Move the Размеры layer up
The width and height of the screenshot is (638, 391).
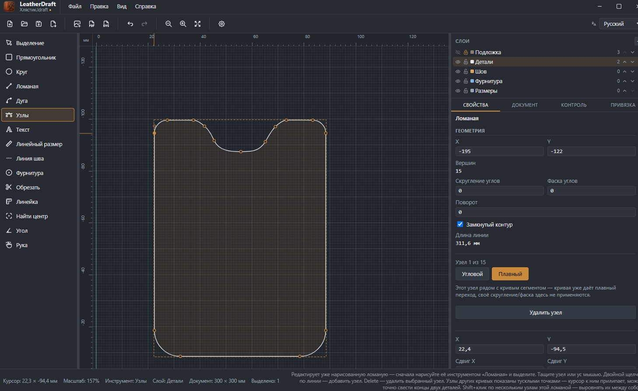point(625,91)
